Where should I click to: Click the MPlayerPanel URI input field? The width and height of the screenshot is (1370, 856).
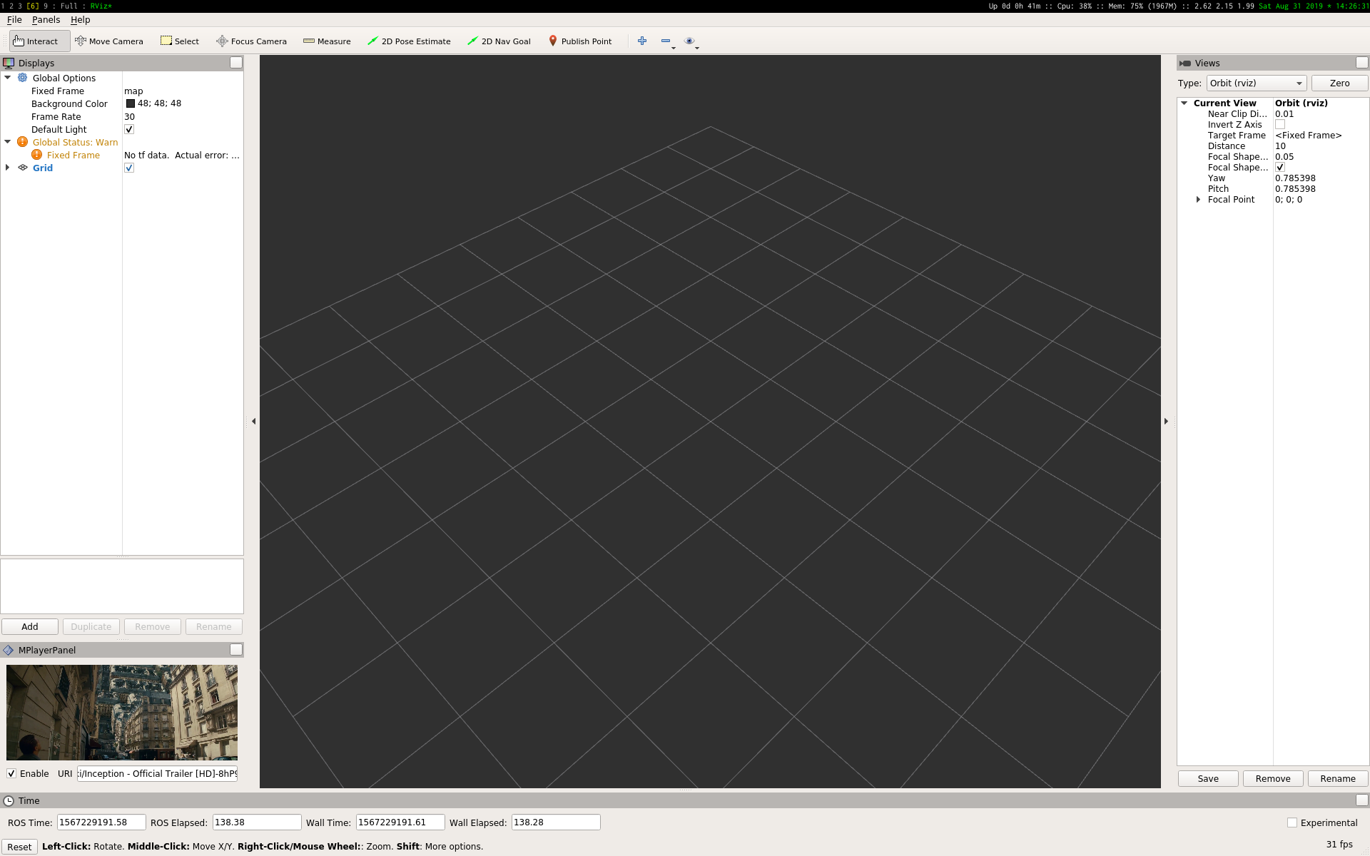157,773
